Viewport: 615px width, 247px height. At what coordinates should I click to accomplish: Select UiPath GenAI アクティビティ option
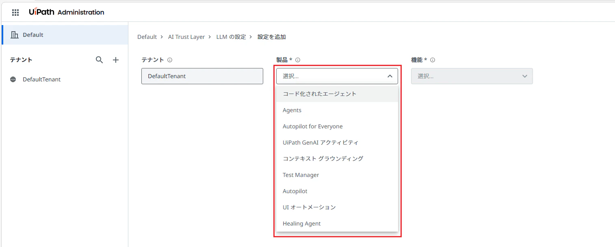pyautogui.click(x=337, y=143)
